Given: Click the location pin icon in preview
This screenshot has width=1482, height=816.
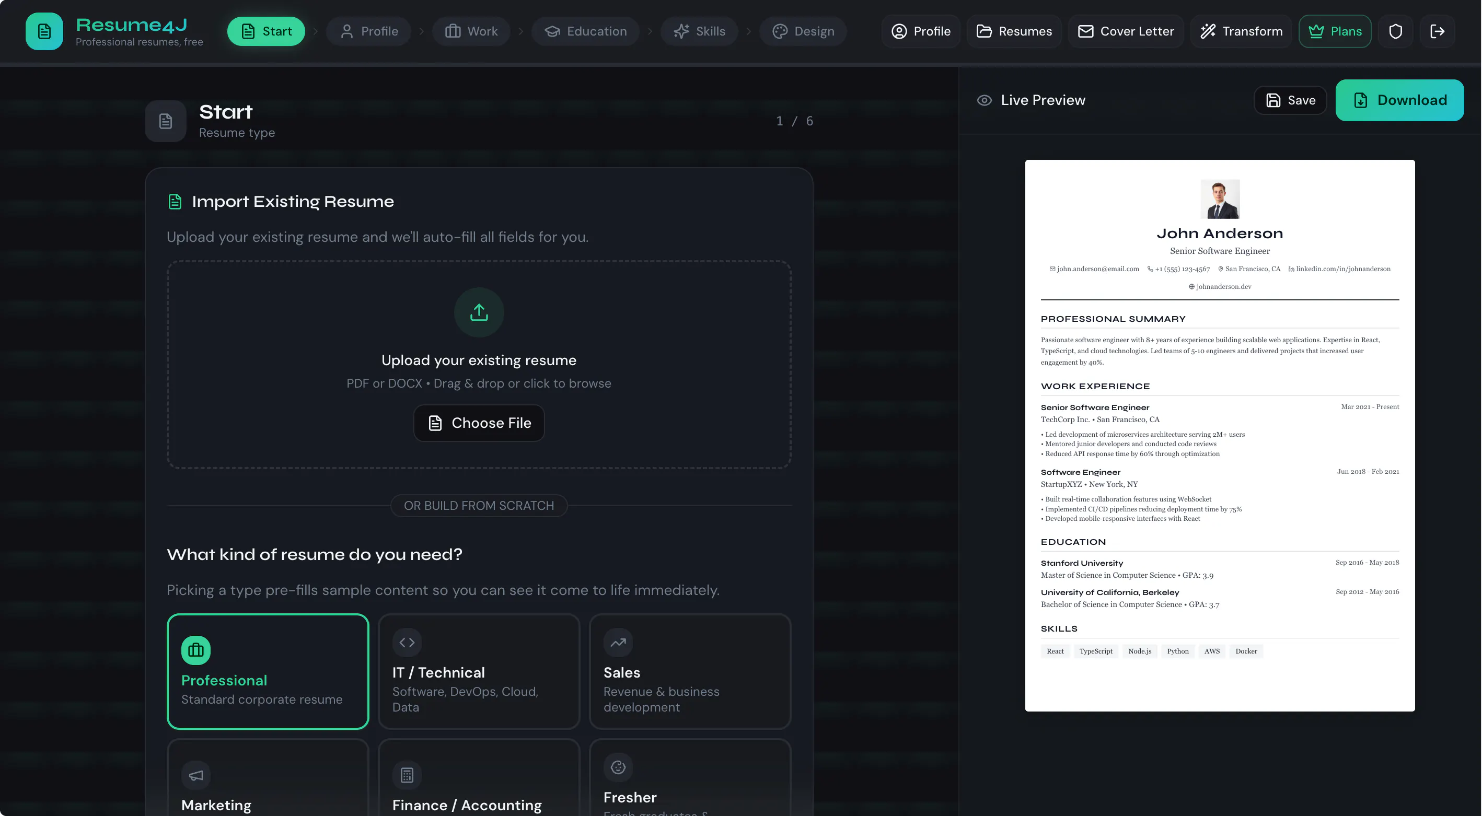Looking at the screenshot, I should click(1220, 269).
